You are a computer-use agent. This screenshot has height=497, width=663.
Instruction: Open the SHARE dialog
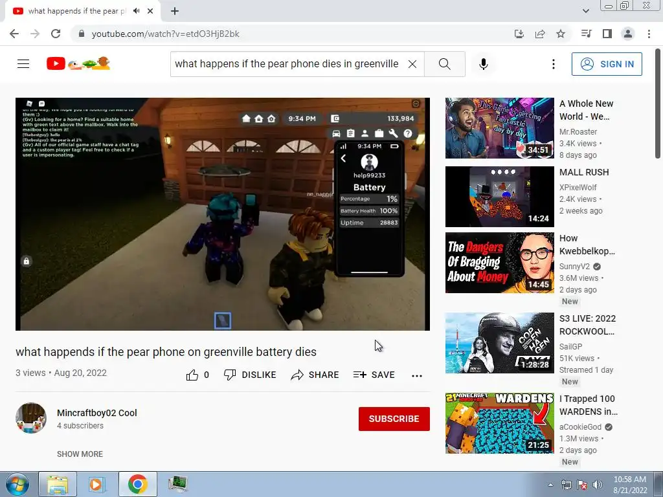[x=315, y=375]
